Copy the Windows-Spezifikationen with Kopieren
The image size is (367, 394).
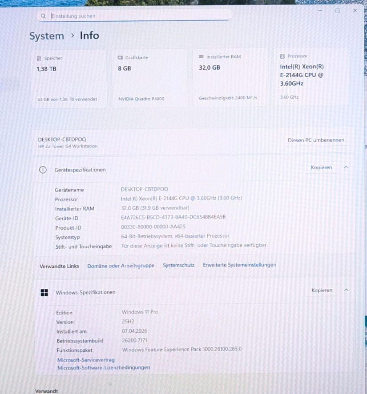click(x=322, y=290)
